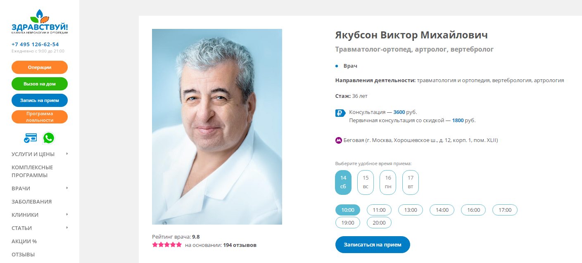Click the ruble price tag icon
The width and height of the screenshot is (582, 263).
pyautogui.click(x=340, y=113)
